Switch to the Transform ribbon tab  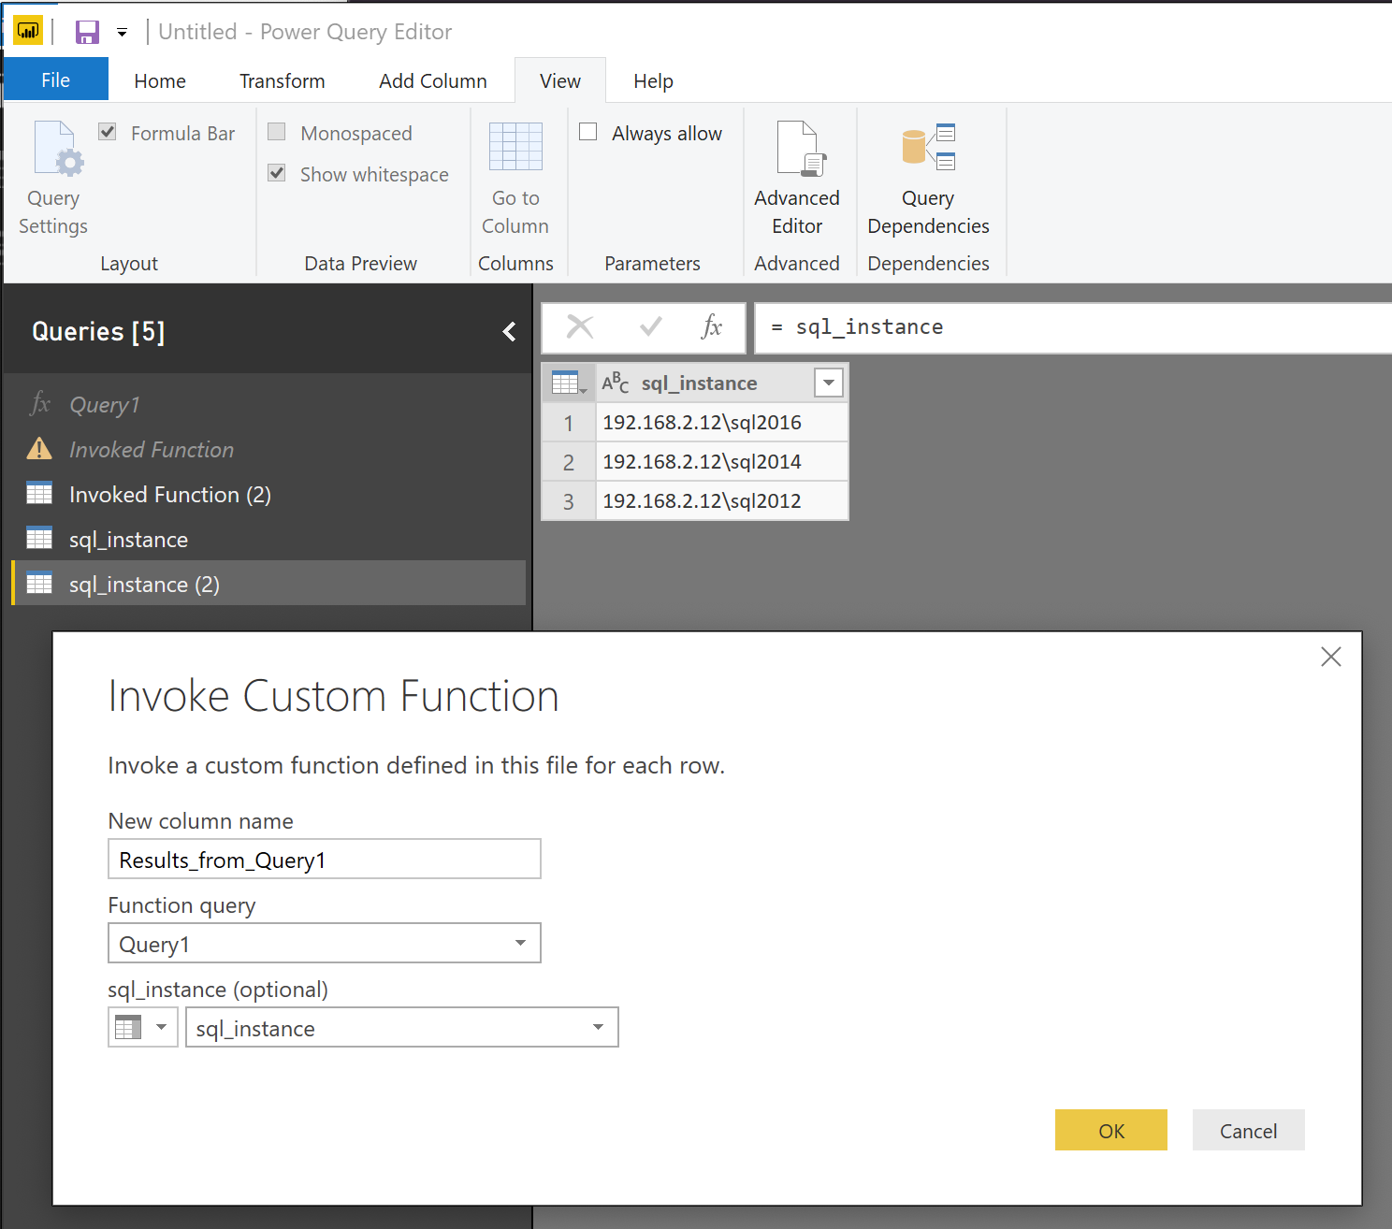[282, 81]
